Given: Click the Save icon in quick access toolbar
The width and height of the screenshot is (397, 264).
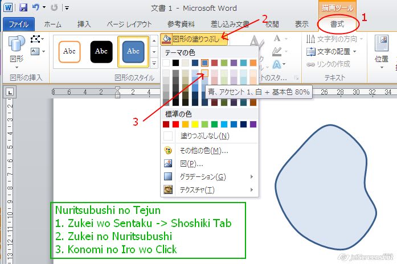Looking at the screenshot, I should [23, 8].
